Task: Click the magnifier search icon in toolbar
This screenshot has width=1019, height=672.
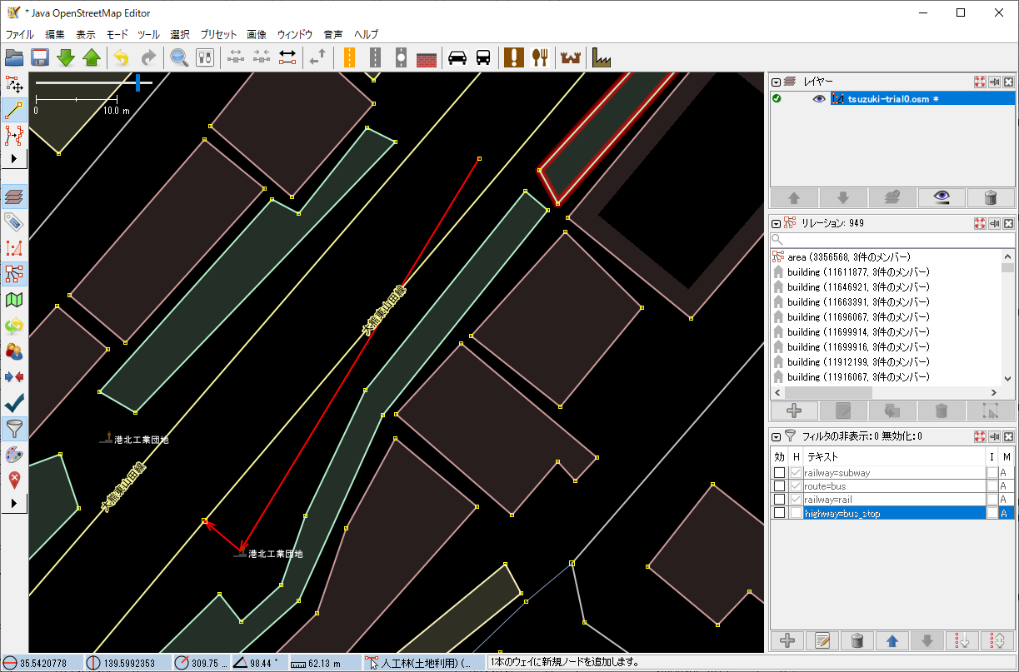Action: click(179, 57)
